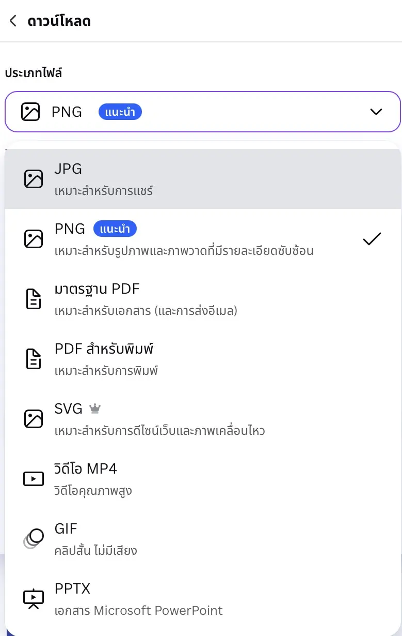Click the SVG premium crown icon
This screenshot has width=402, height=636.
pyautogui.click(x=94, y=408)
